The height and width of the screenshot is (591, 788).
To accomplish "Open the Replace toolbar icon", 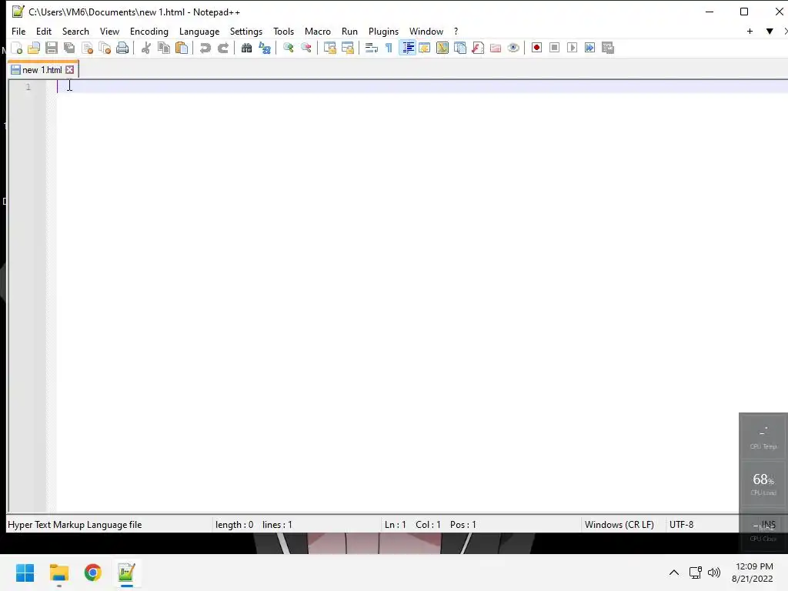I will (265, 48).
